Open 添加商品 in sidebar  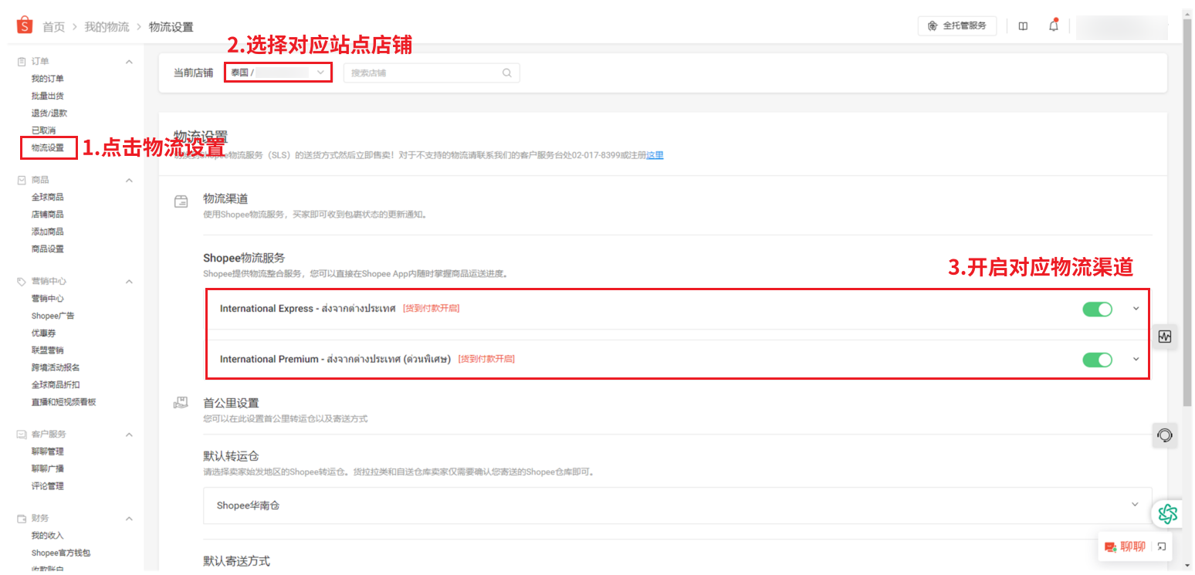click(x=48, y=232)
